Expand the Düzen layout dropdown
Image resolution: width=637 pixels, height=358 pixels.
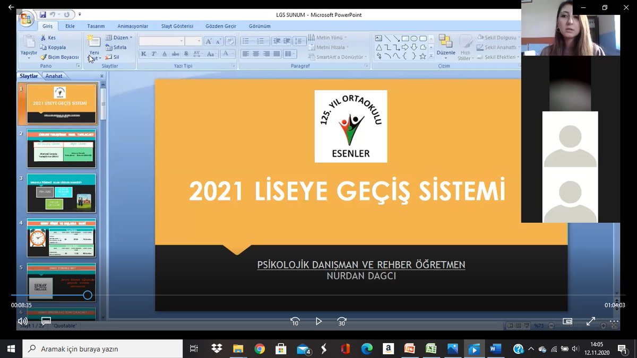pos(119,38)
